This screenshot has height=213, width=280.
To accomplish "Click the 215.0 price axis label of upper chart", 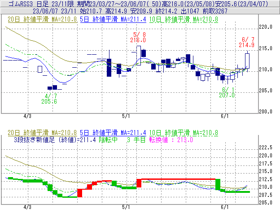I will coord(266,48).
